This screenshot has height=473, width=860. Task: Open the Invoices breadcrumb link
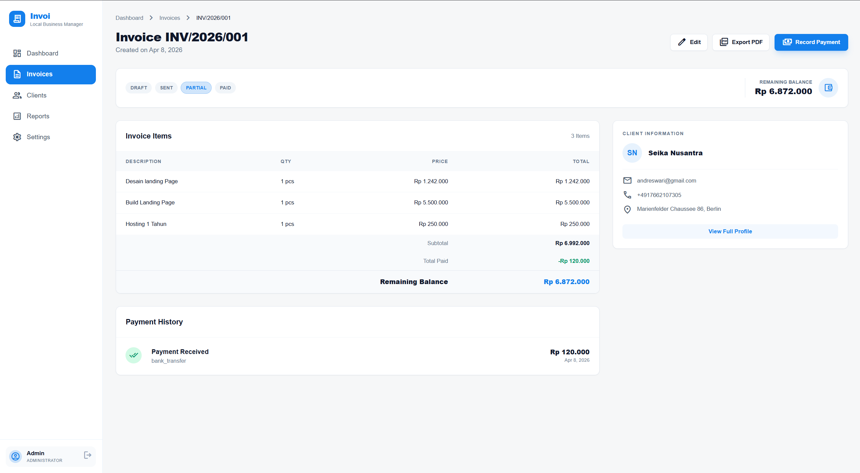[170, 17]
